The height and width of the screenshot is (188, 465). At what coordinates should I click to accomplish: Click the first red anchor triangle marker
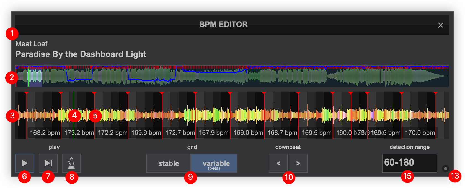pos(26,93)
